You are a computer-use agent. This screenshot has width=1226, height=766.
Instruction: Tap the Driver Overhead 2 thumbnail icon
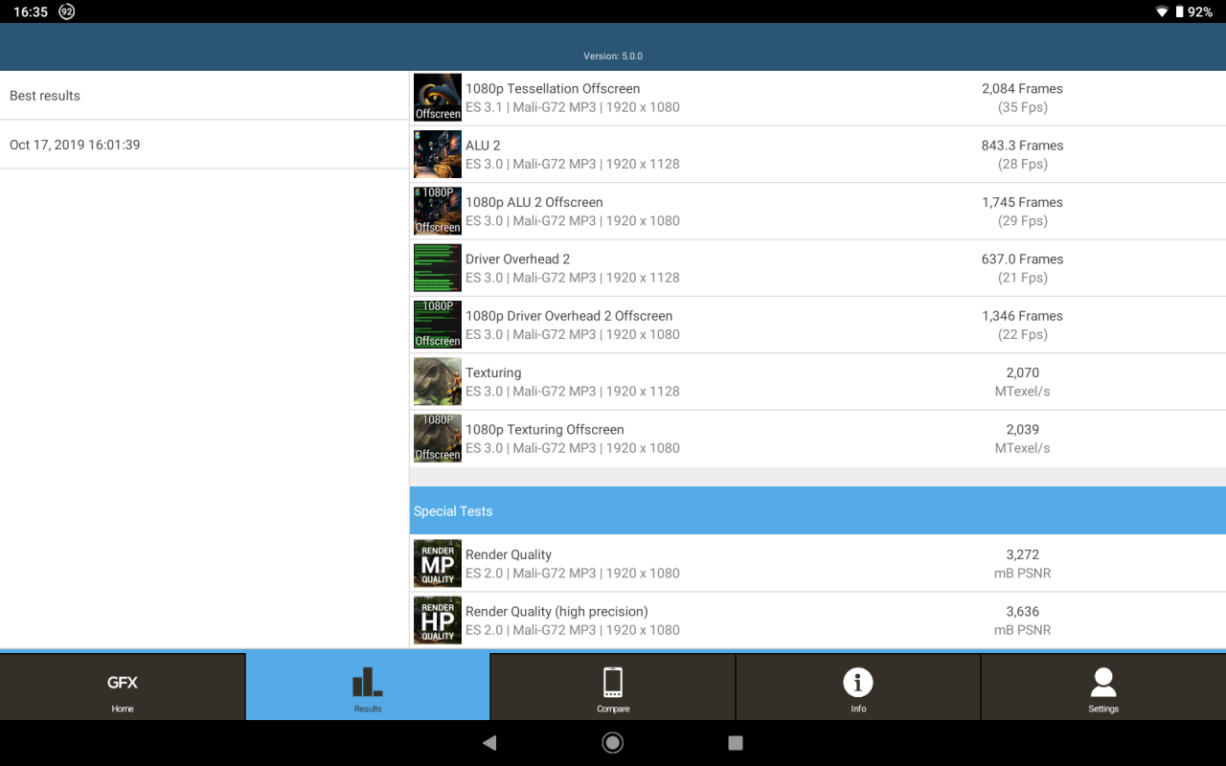[x=438, y=268]
